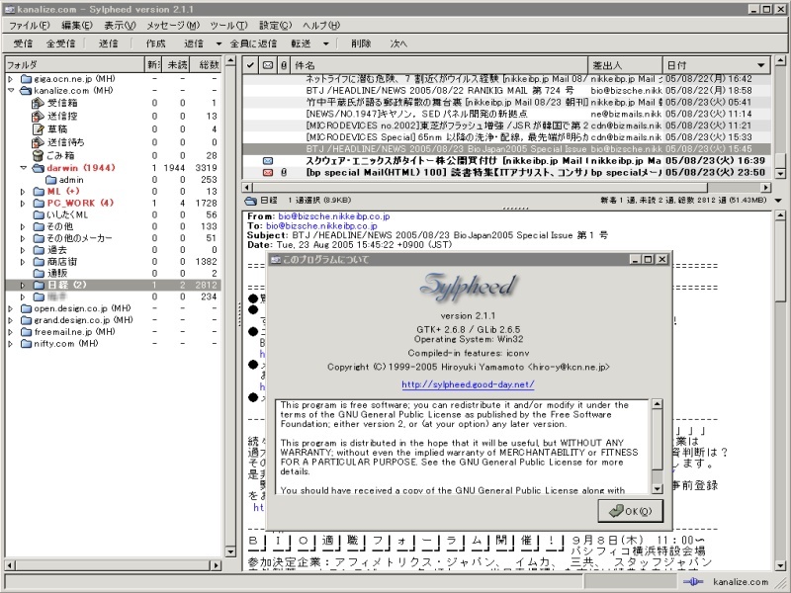Open the 転送 forward dropdown arrow
791x593 pixels.
click(326, 43)
